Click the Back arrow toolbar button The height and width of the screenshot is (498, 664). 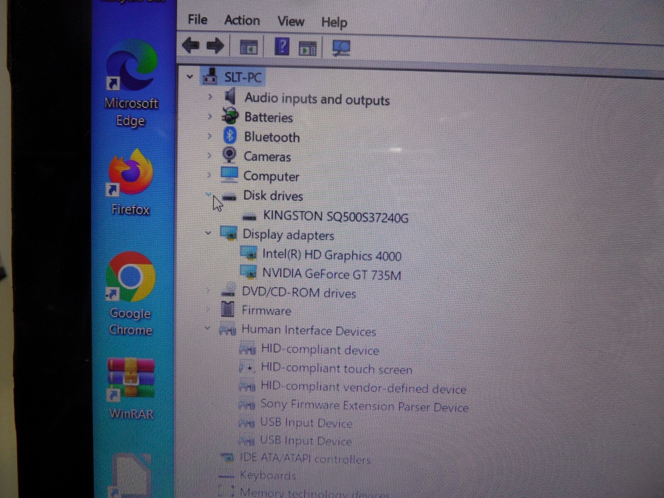[191, 45]
